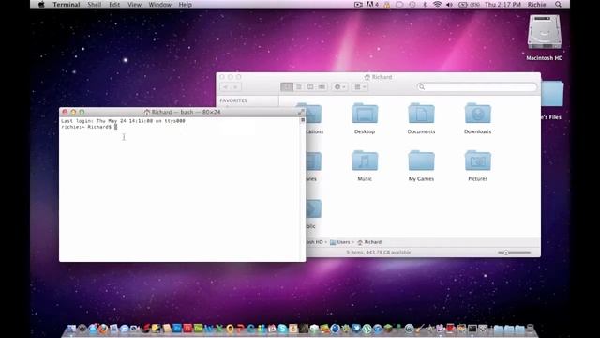Click the Wi-Fi status icon
This screenshot has height=338, width=600.
437,4
